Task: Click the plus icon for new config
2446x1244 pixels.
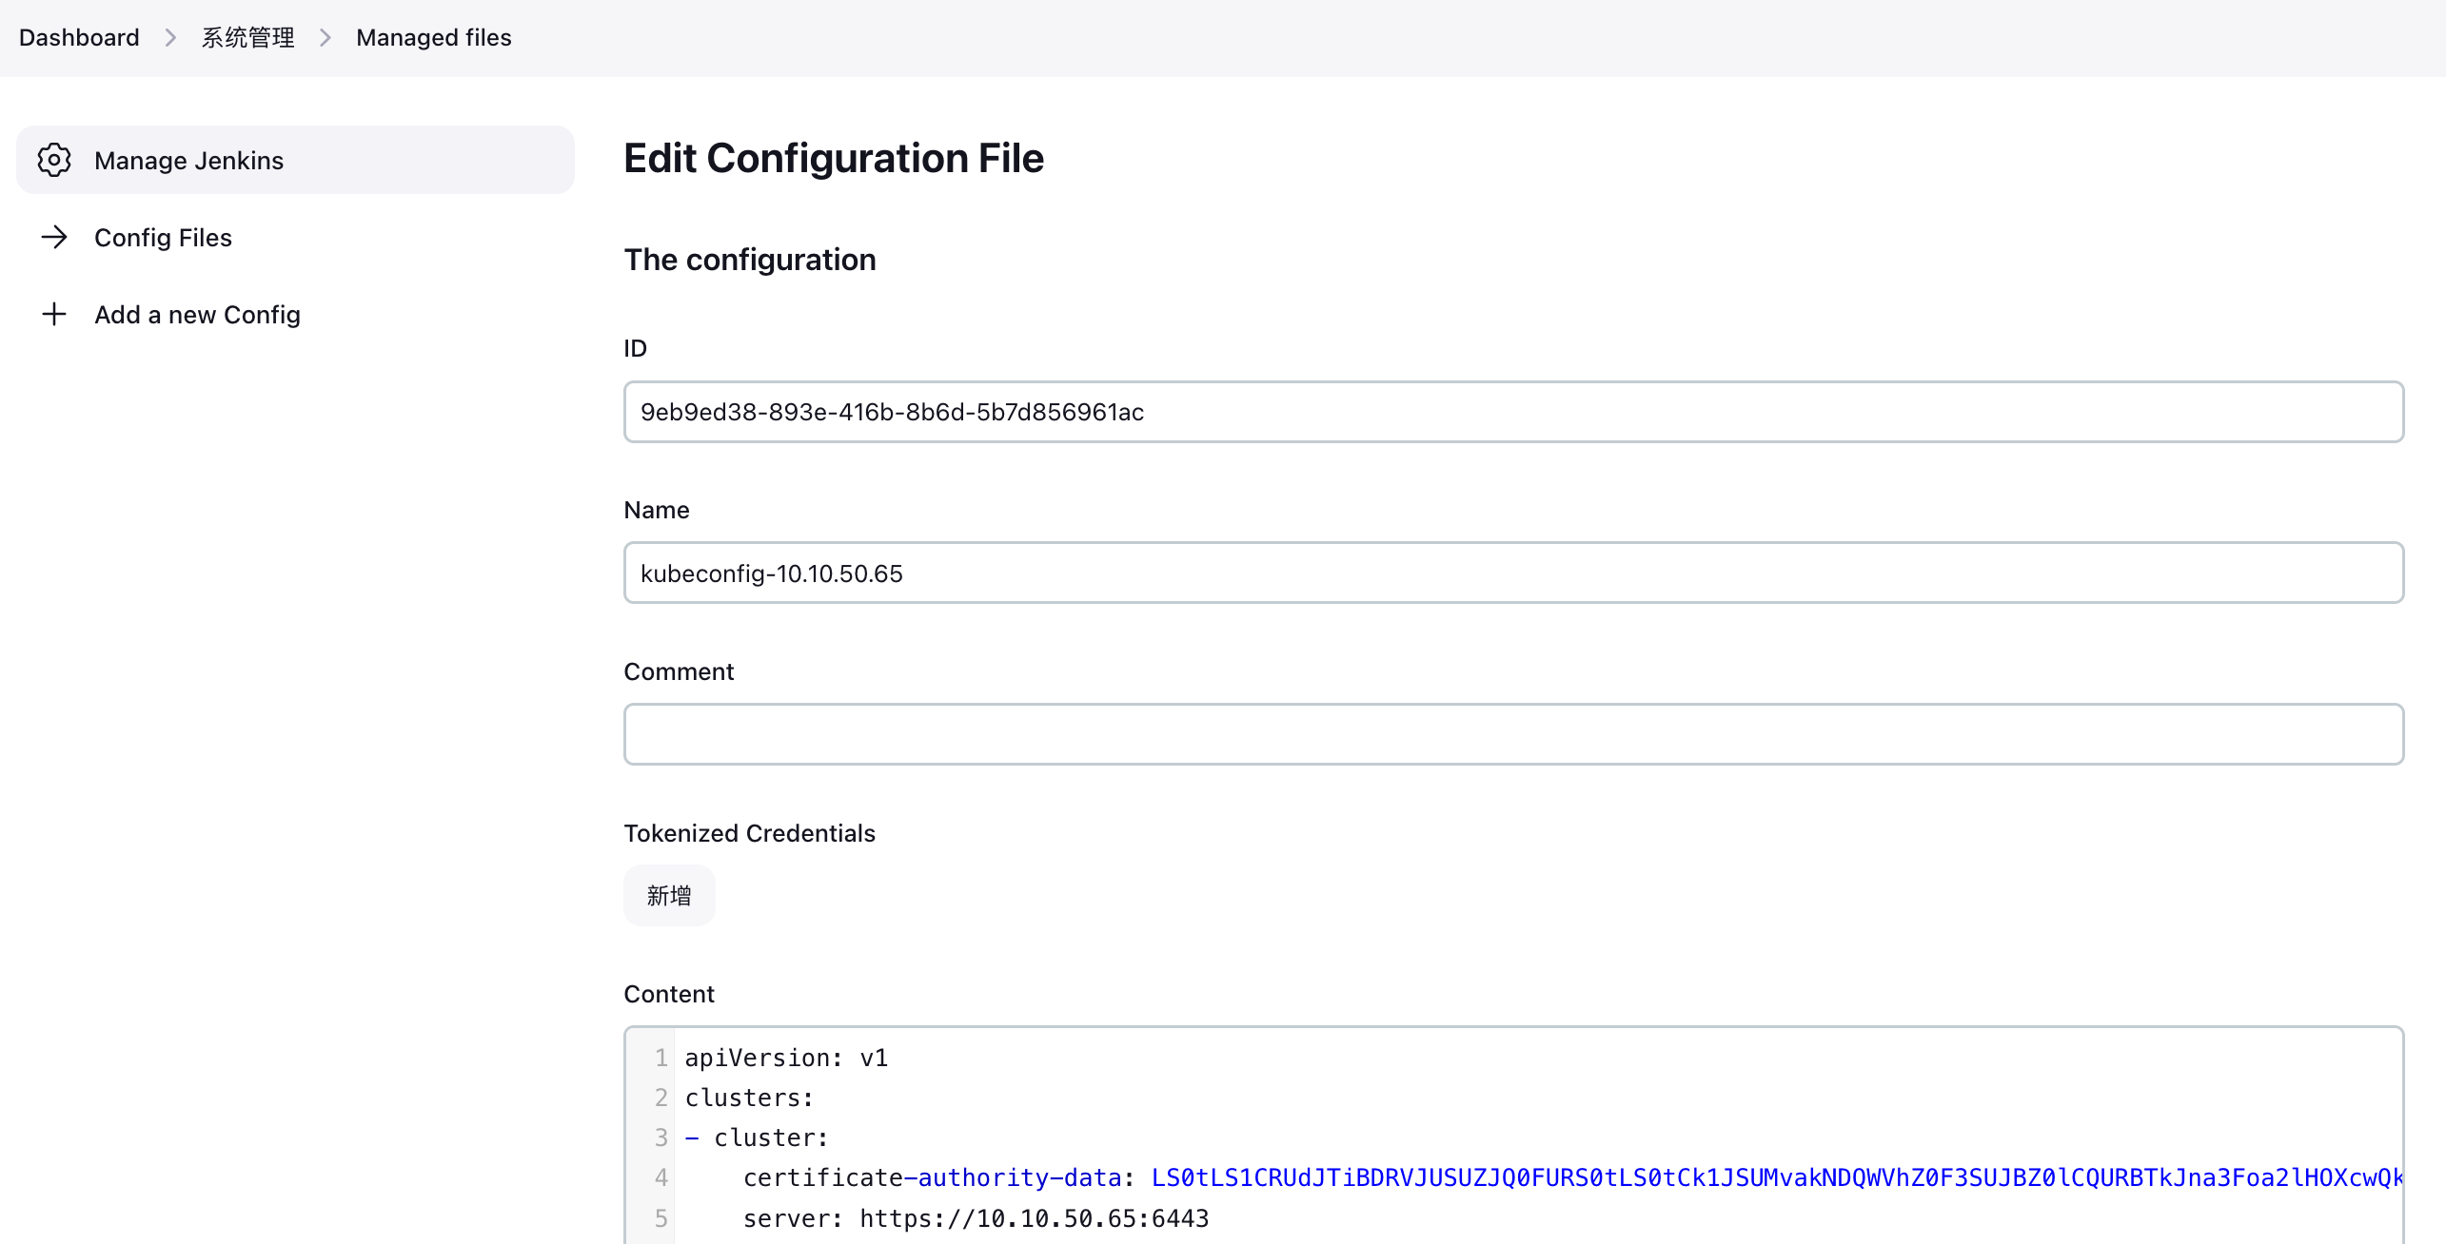Action: (x=54, y=314)
